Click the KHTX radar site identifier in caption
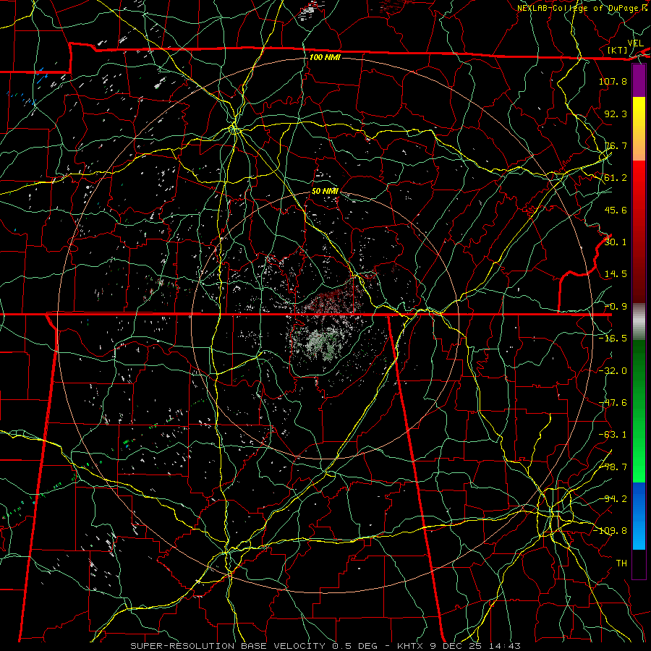The width and height of the screenshot is (651, 651). (x=410, y=646)
